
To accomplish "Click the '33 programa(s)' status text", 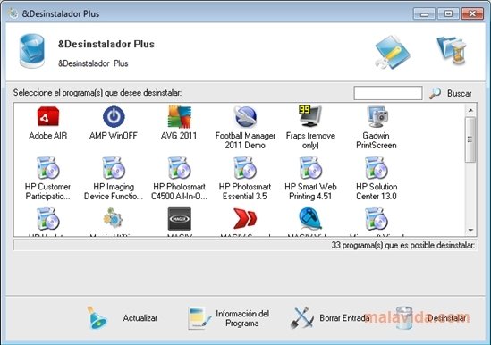I will pos(403,245).
